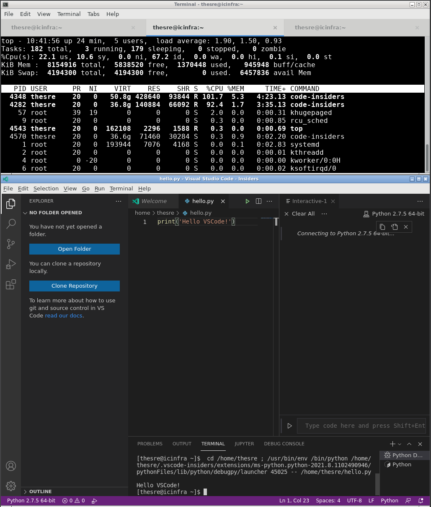Open the Tabs menu in Terminal window
431x507 pixels.
coord(93,14)
